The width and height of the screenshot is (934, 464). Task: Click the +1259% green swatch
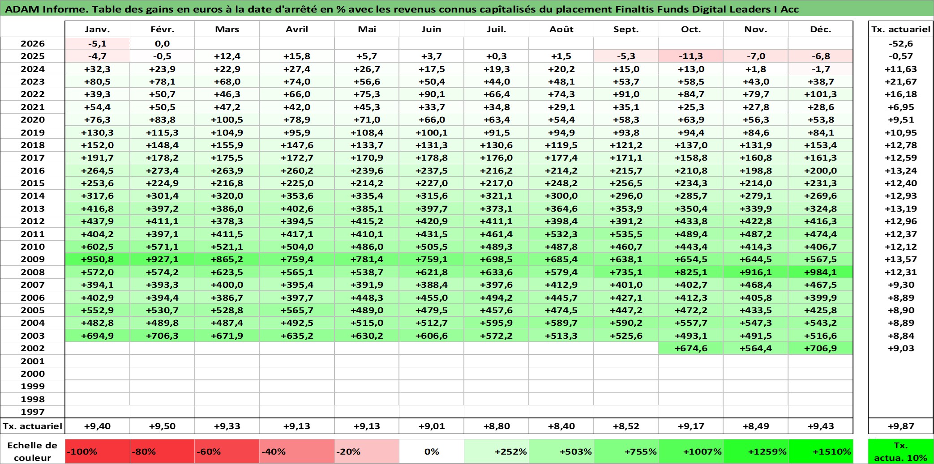click(755, 451)
